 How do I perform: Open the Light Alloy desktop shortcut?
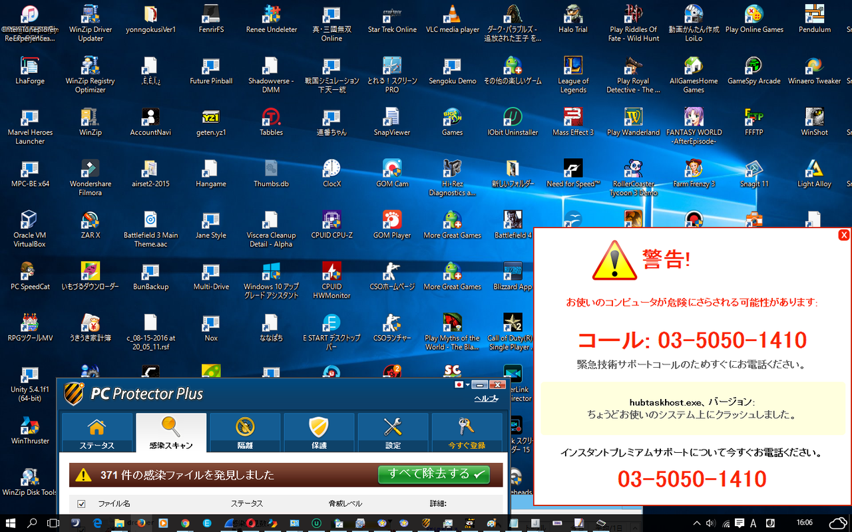pyautogui.click(x=814, y=174)
